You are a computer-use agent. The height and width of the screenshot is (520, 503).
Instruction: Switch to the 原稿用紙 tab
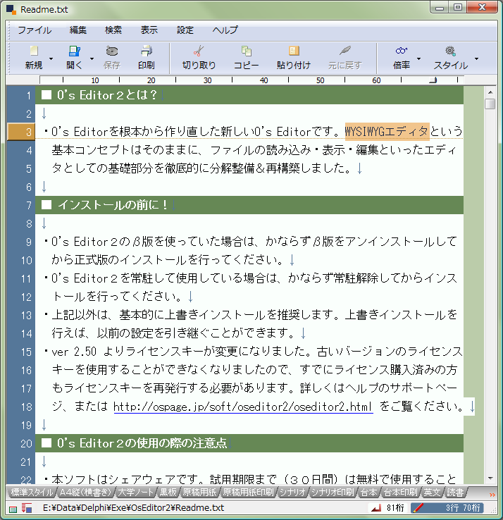[x=199, y=493]
